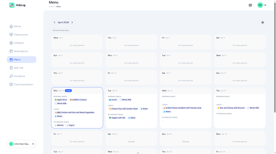Select Menu in the sidebar
This screenshot has height=154, width=276.
tap(21, 59)
